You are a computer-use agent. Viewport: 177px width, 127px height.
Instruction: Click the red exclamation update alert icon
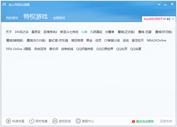(x=133, y=121)
